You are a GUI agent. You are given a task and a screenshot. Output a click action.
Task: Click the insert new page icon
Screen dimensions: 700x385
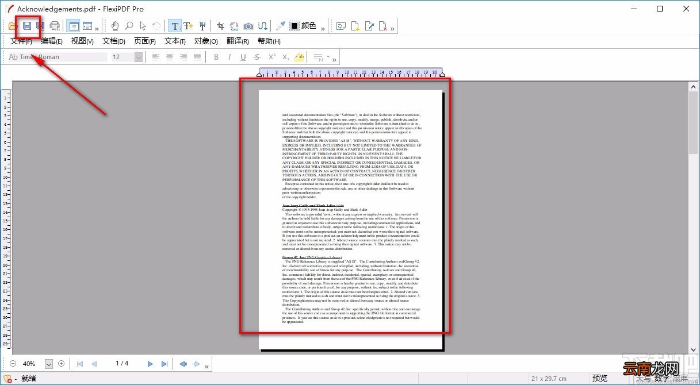[355, 26]
